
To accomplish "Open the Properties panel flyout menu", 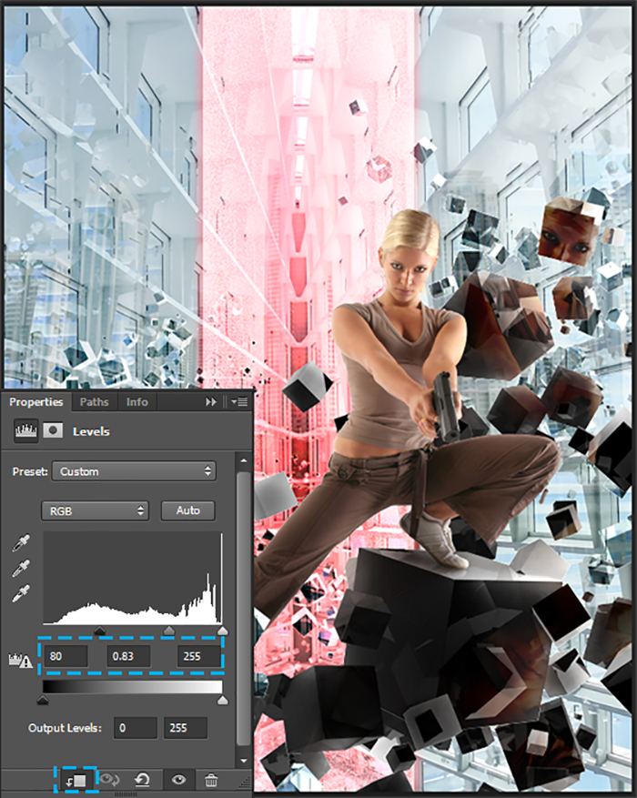I will click(x=239, y=402).
